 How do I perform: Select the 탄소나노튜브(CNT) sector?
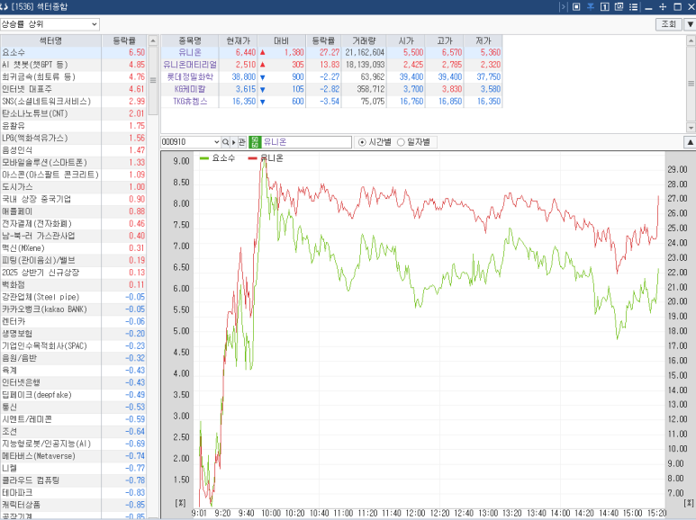pos(73,113)
